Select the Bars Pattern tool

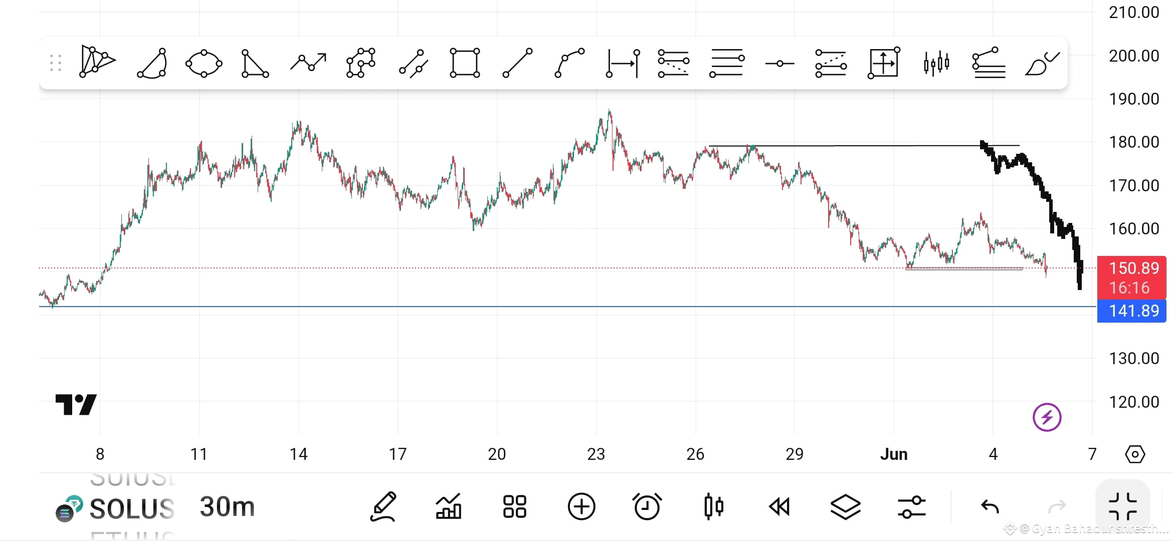point(936,63)
